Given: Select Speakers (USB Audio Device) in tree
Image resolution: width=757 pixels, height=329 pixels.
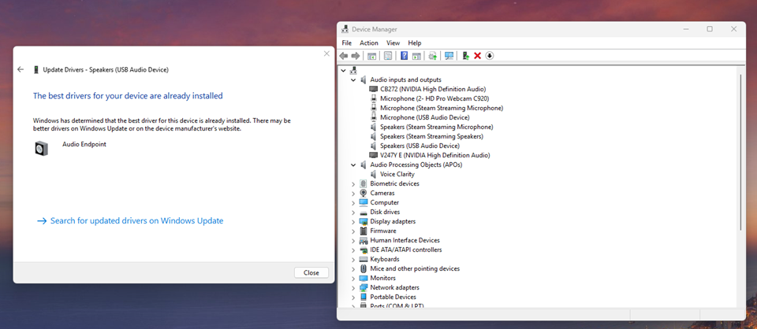Looking at the screenshot, I should pos(420,146).
